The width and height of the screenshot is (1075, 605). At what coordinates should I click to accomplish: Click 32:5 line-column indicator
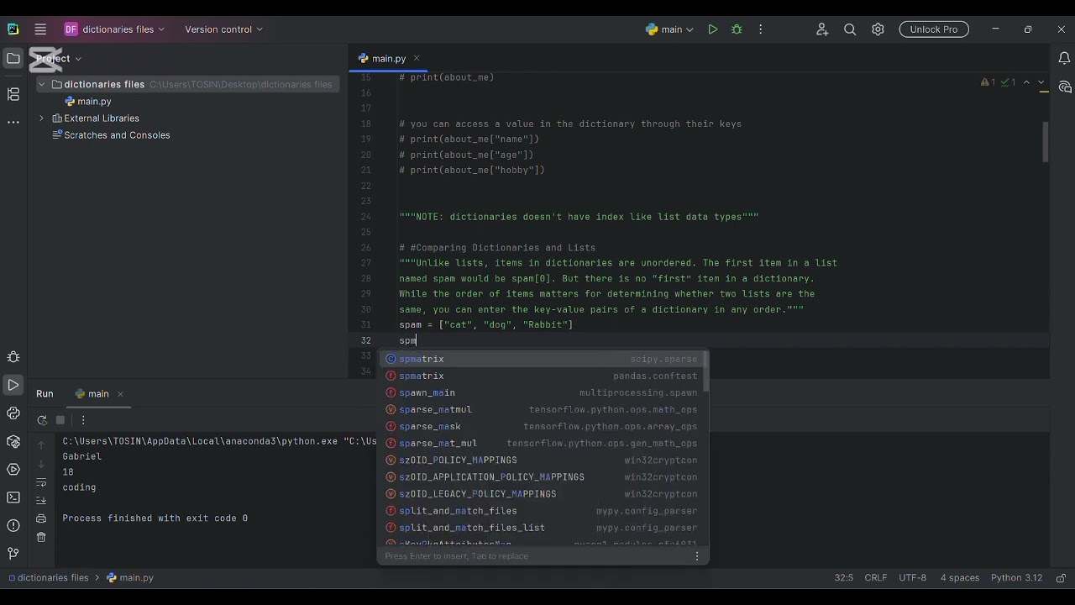(x=843, y=578)
